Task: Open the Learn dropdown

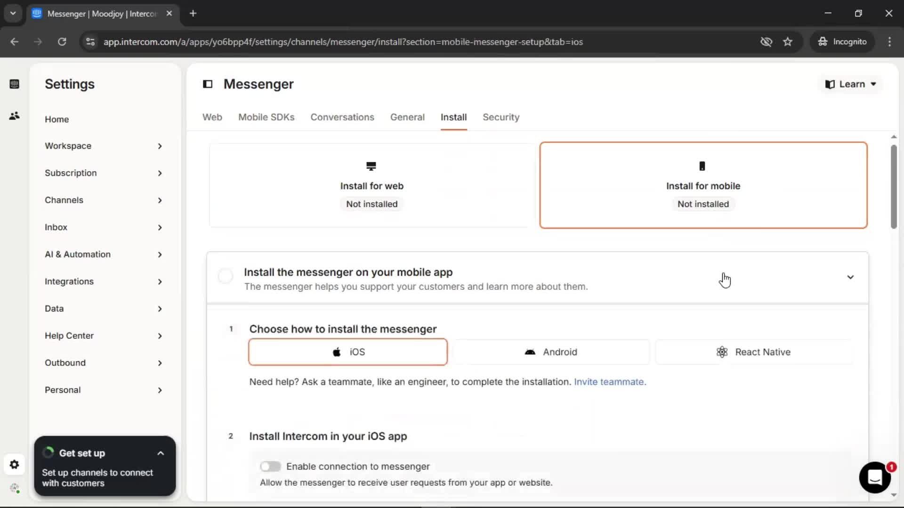Action: (x=851, y=84)
